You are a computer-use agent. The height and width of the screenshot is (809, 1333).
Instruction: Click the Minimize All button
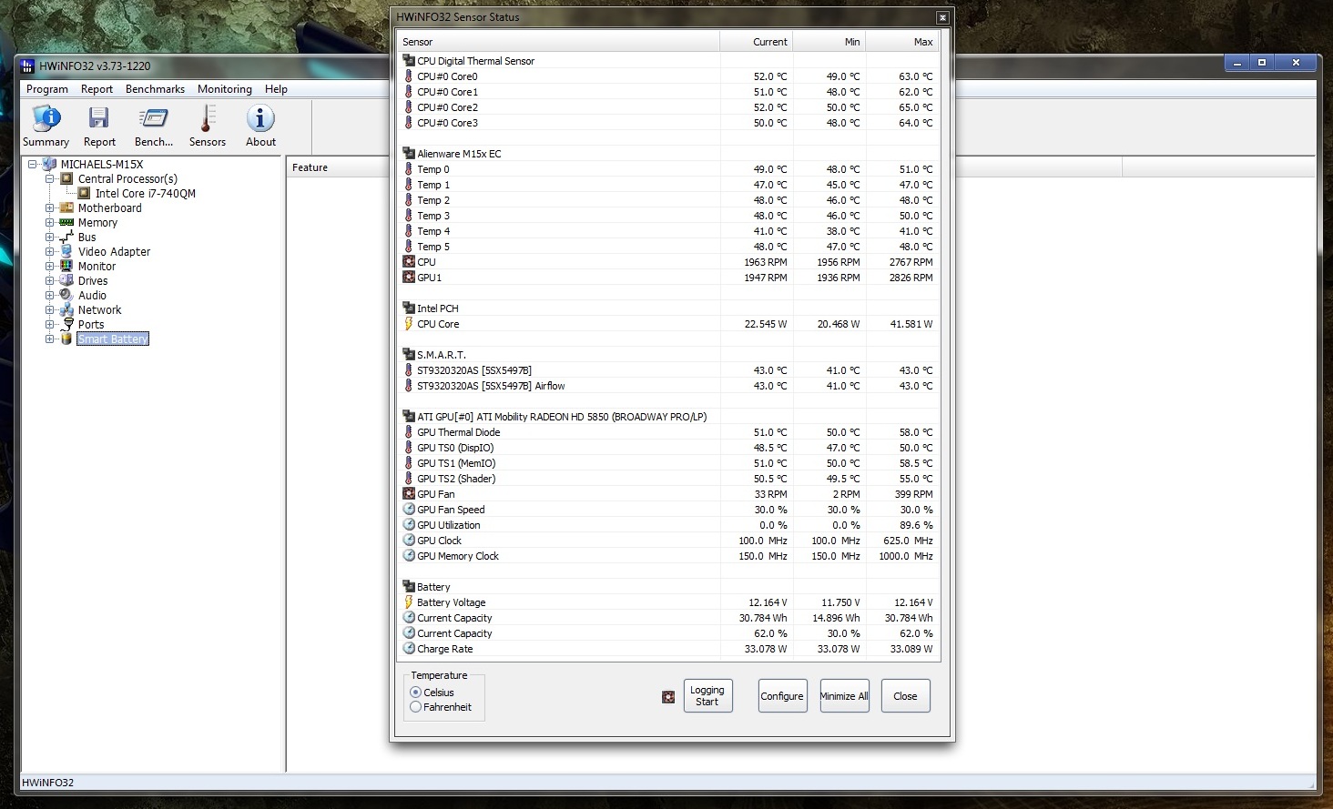844,696
